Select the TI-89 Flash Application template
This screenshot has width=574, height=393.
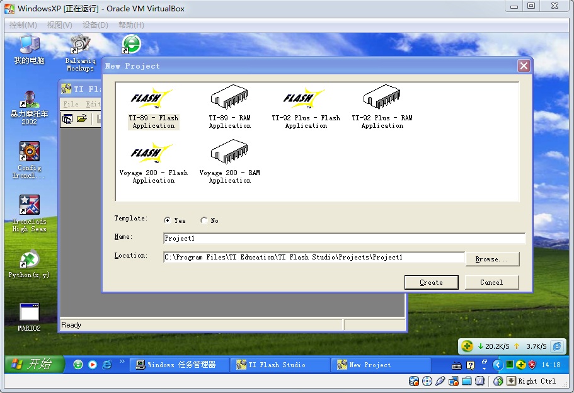pos(153,108)
